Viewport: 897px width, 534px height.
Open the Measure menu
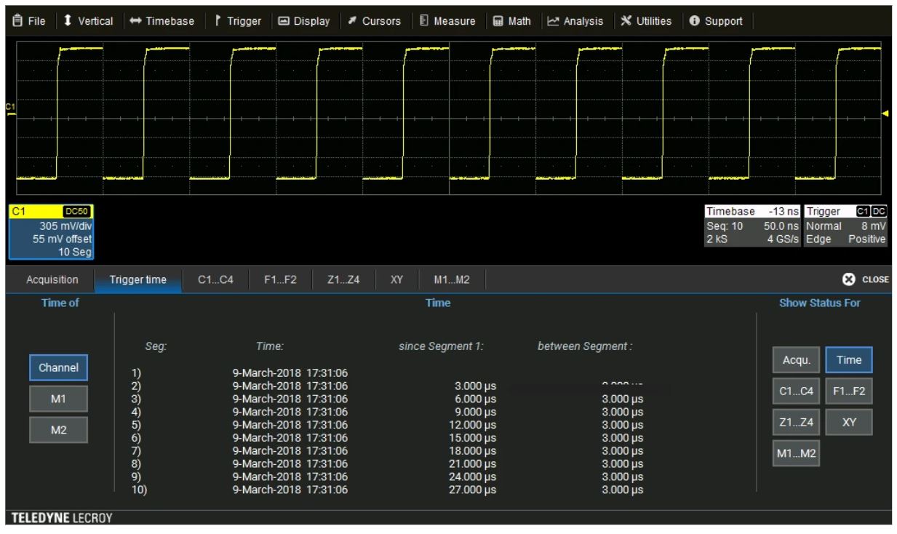(448, 21)
